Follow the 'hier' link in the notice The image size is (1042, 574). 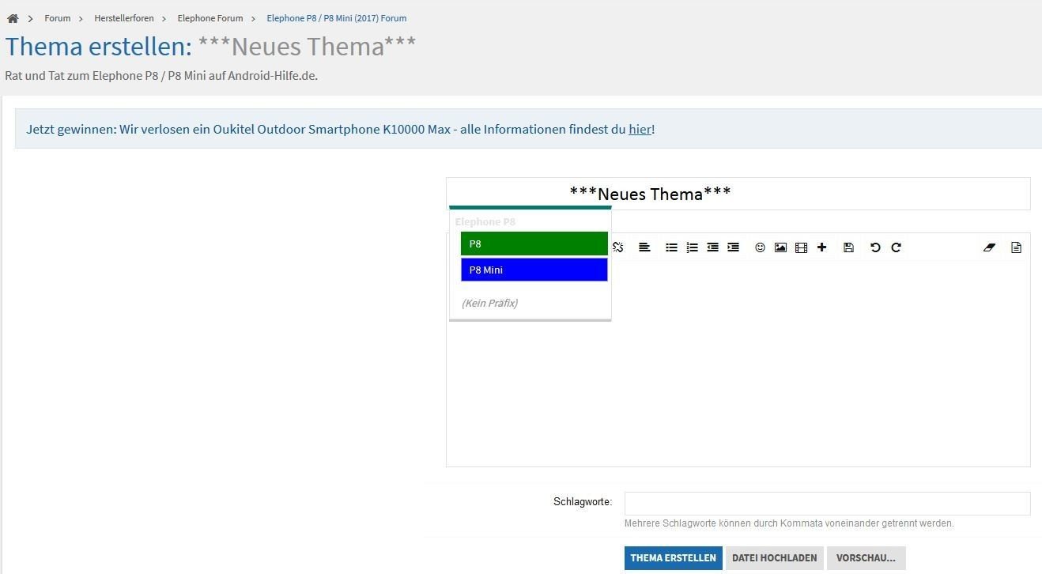(640, 129)
